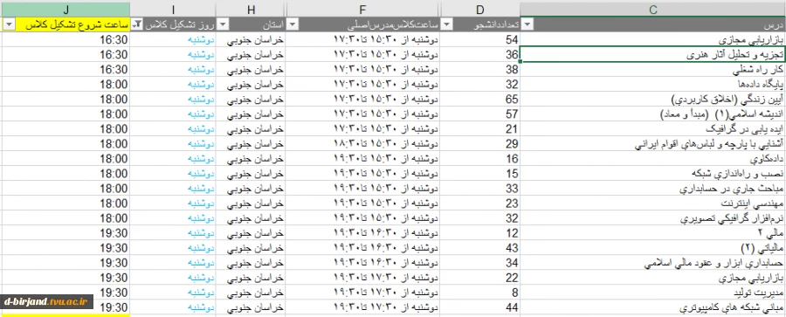
Task: Click the header cell تعداددانشجو
Action: pos(480,24)
